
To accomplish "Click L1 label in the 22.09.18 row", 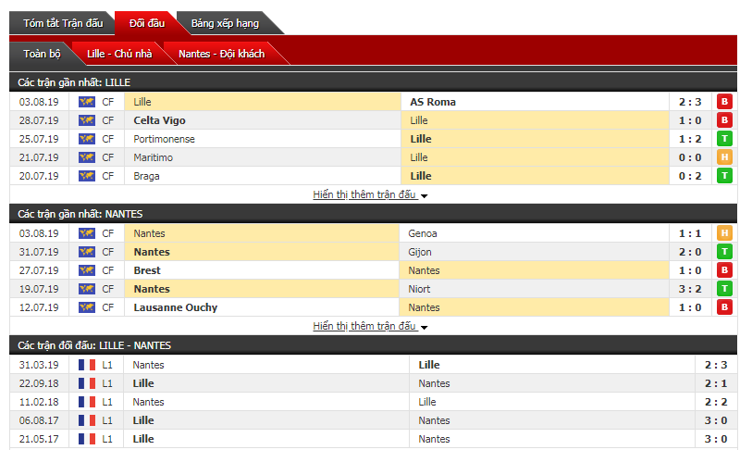I will [x=107, y=383].
